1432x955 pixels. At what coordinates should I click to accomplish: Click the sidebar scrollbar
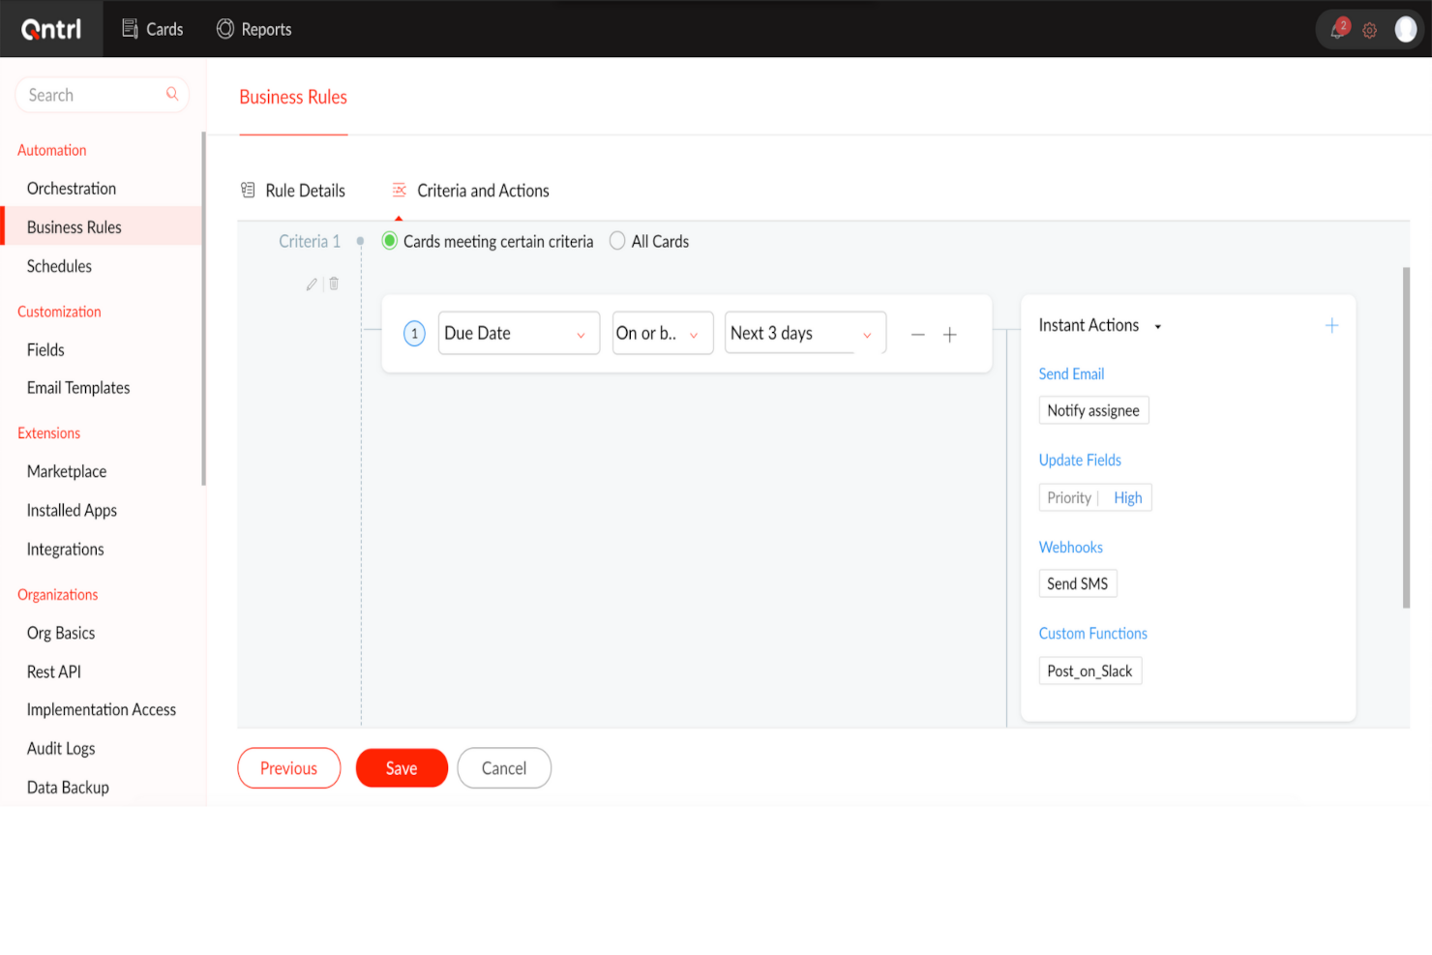(203, 308)
